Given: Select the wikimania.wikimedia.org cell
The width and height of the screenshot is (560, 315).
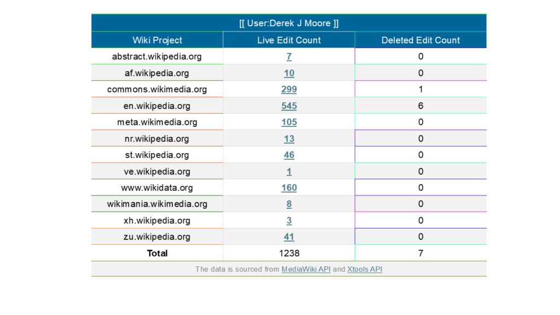Looking at the screenshot, I should tap(157, 204).
